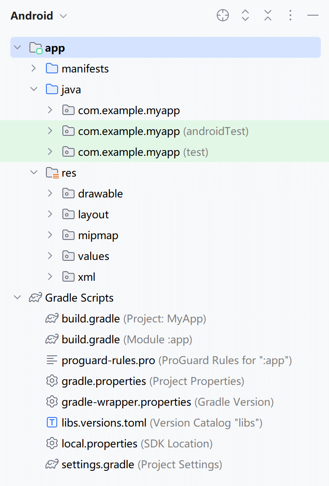Click the Select Opened File crosshair icon
329x486 pixels.
pyautogui.click(x=223, y=16)
